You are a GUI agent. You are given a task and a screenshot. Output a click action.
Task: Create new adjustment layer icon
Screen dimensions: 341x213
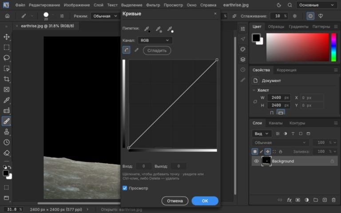[307, 200]
